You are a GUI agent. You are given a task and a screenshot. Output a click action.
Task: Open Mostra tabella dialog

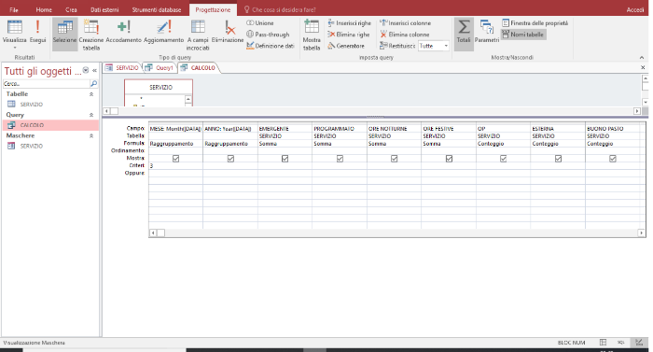(x=312, y=35)
